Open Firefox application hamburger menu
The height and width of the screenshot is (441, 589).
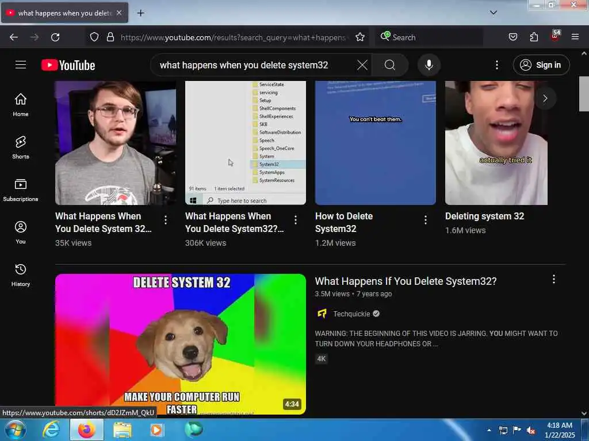[575, 37]
